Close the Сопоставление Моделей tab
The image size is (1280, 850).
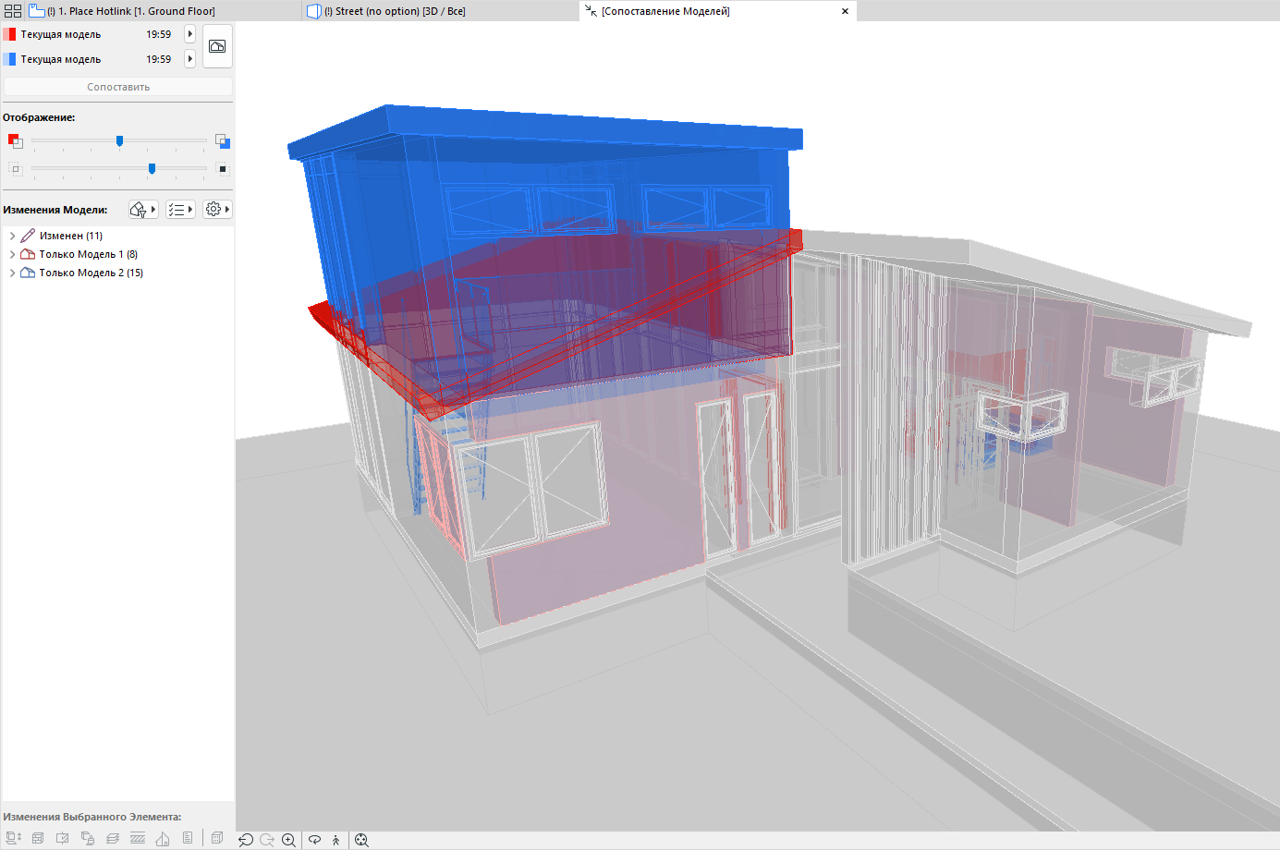coord(845,11)
